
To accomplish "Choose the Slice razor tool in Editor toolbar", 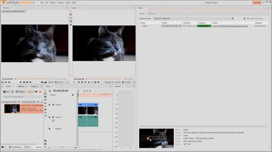I will click(45, 97).
